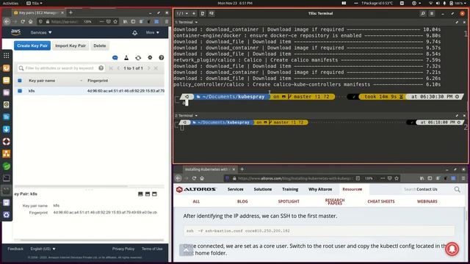Image resolution: width=470 pixels, height=264 pixels.
Task: Click the AWS logo in console header
Action: coord(15,32)
